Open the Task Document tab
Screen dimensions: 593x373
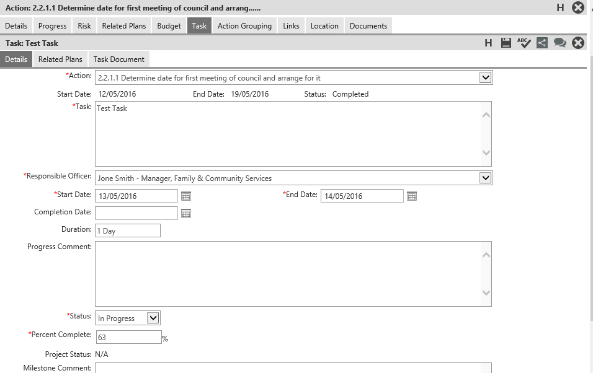point(118,59)
